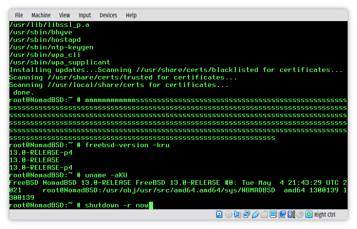Viewport: 357px width, 229px height.
Task: Open the audio settings status icon
Action: pyautogui.click(x=237, y=214)
